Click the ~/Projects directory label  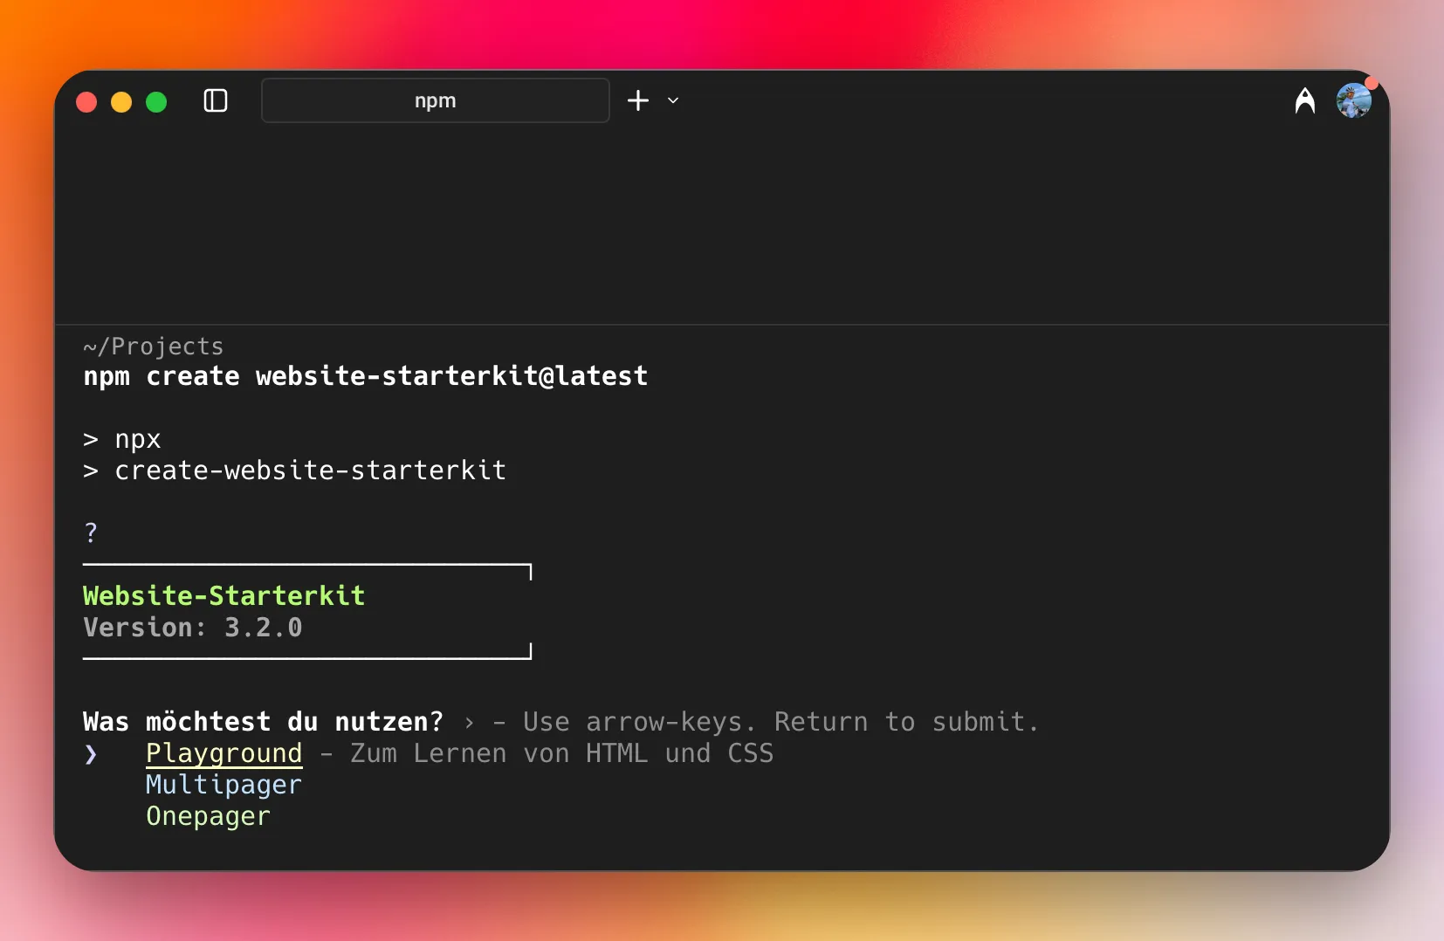pyautogui.click(x=153, y=347)
